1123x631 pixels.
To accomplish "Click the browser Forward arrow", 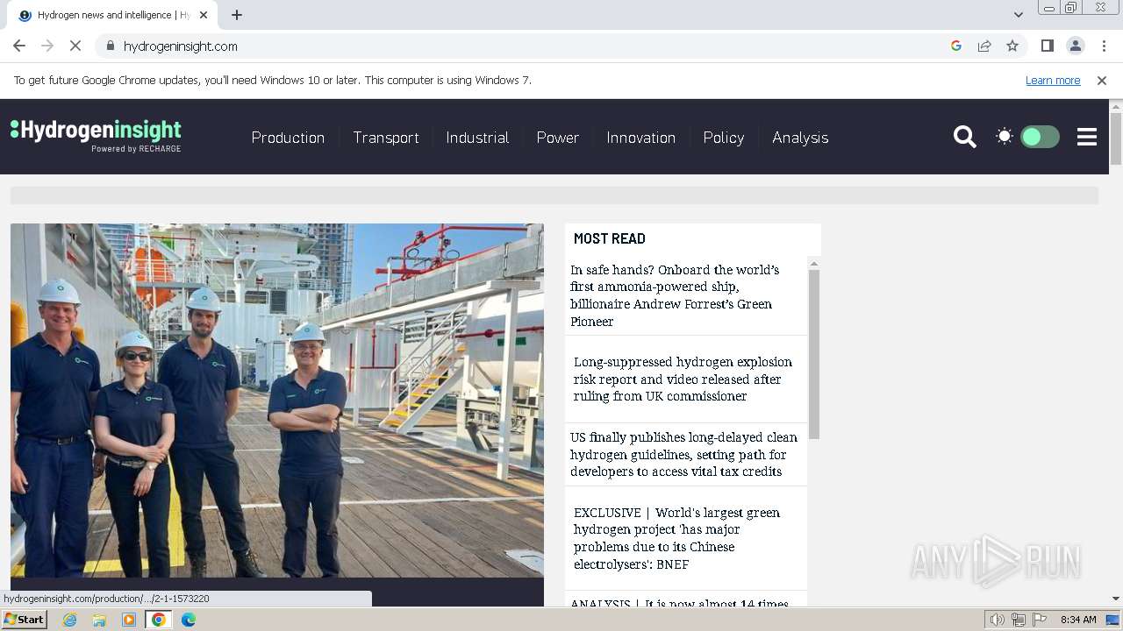I will click(x=47, y=46).
